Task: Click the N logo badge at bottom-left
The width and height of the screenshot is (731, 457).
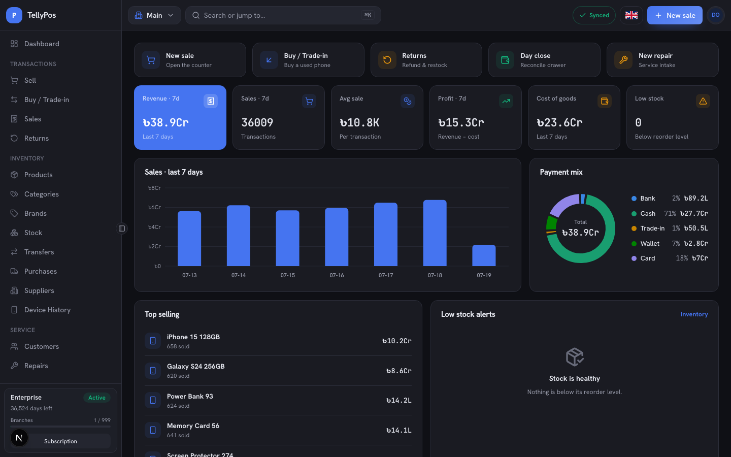Action: point(19,438)
